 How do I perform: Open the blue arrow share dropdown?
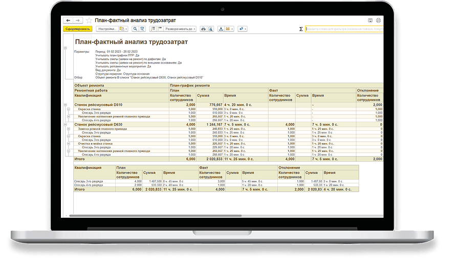(x=242, y=29)
